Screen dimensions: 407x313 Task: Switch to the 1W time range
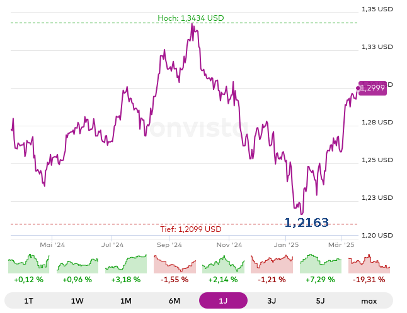click(77, 300)
